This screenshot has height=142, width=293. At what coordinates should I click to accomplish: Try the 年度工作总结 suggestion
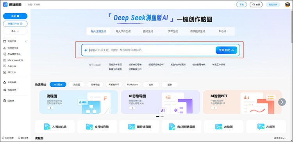point(219,65)
